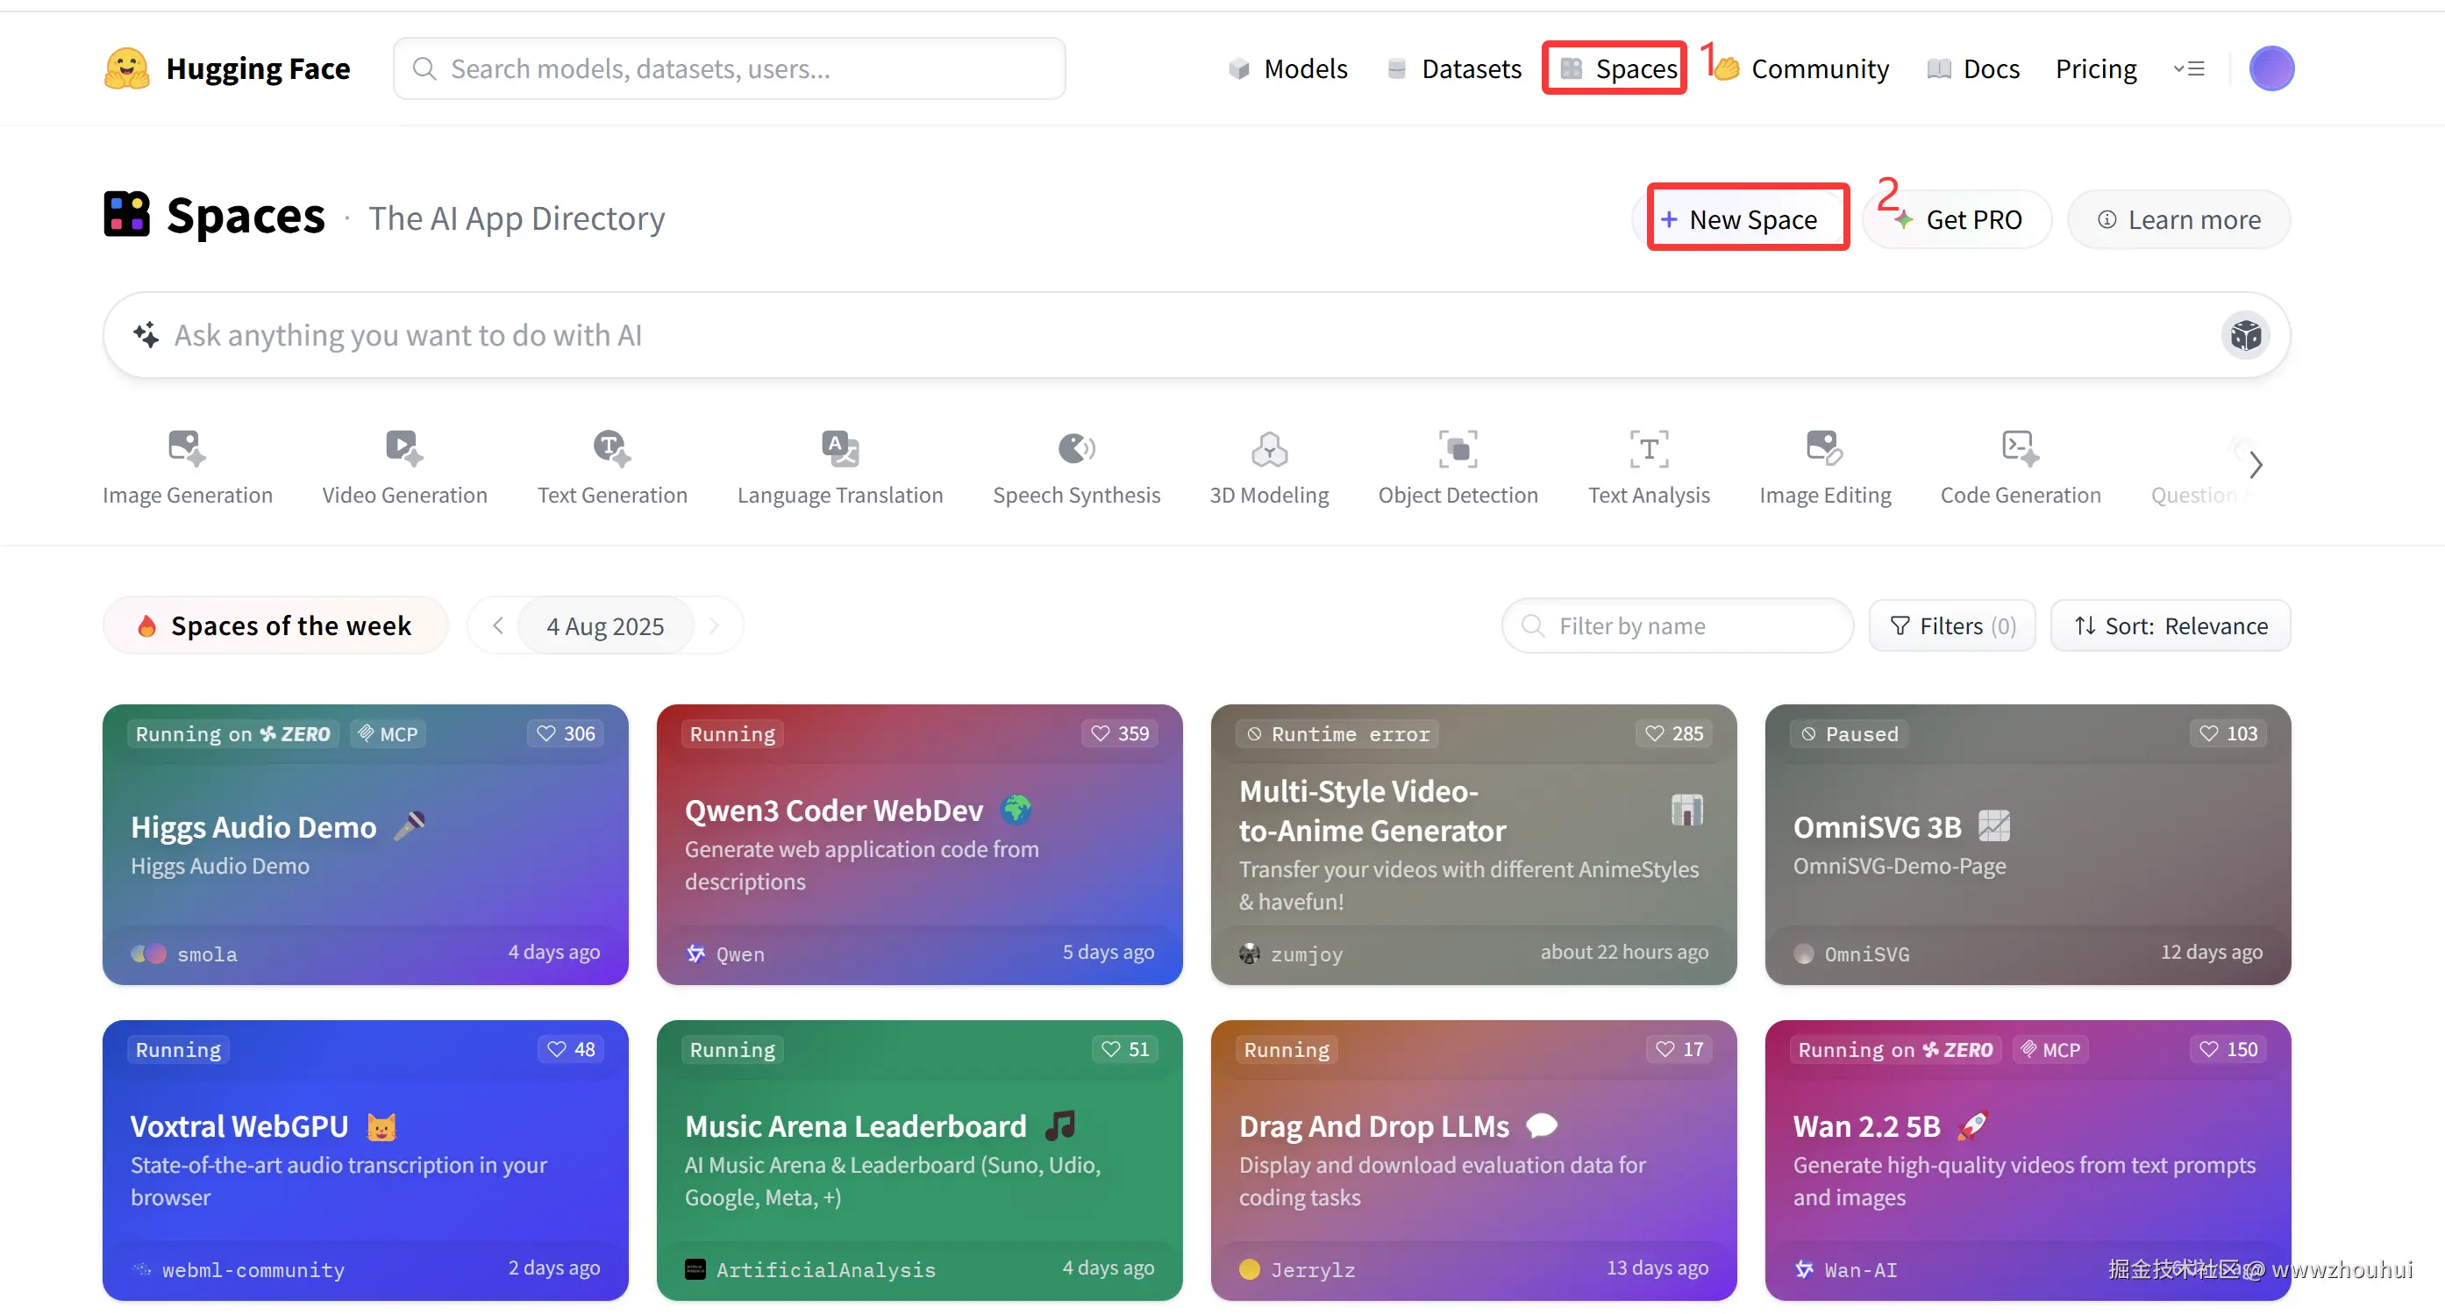Expand the navigation overflow menu beside Pricing
2445x1314 pixels.
(2189, 68)
